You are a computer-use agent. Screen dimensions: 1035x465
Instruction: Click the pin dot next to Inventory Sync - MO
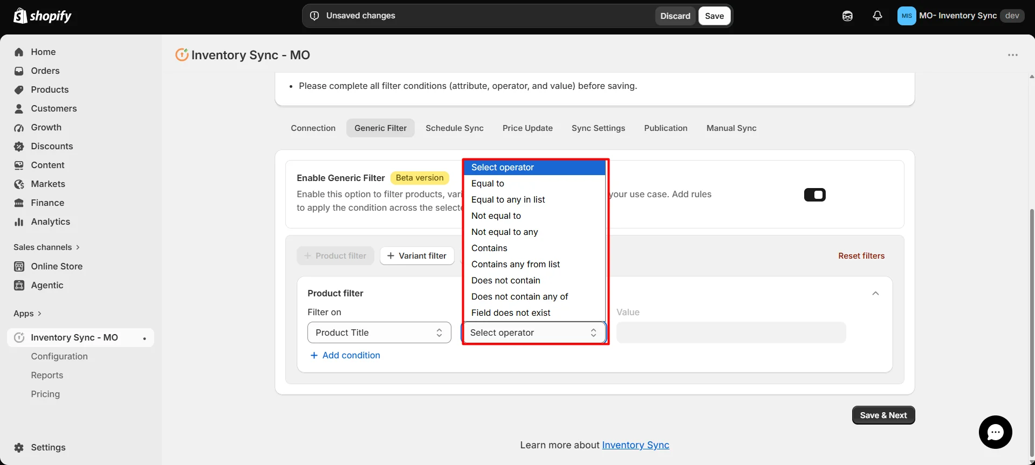click(x=145, y=338)
